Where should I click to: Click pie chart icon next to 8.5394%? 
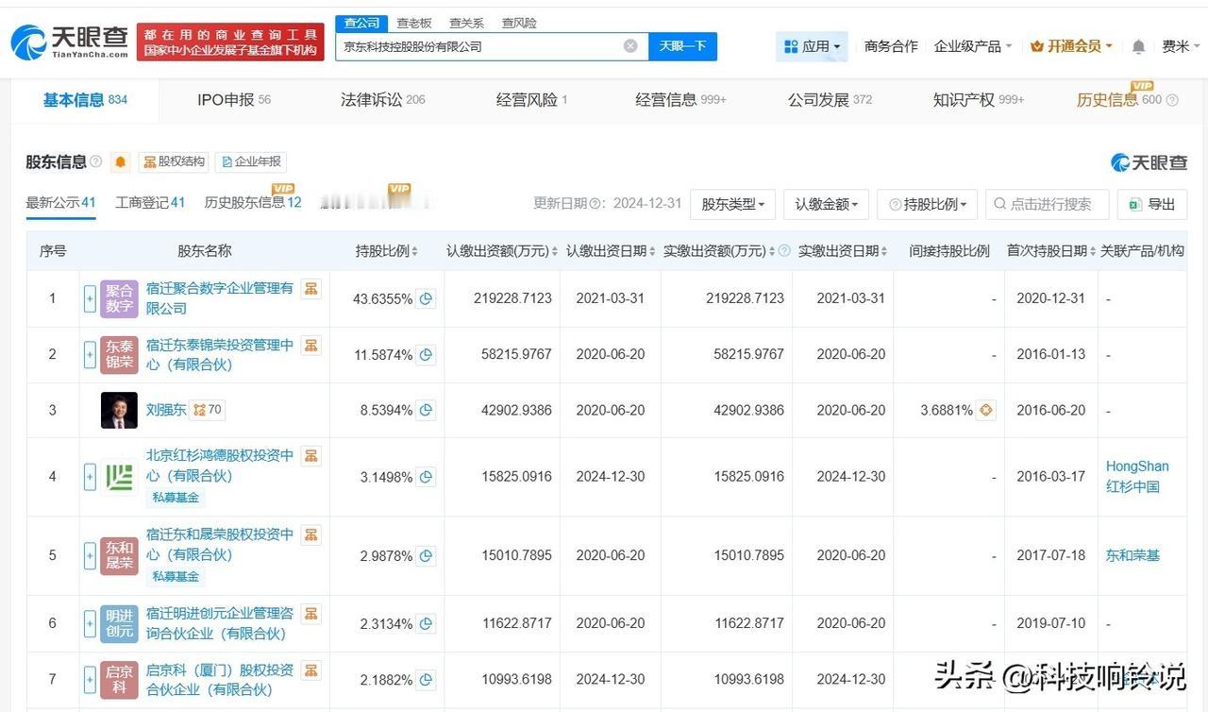pos(426,410)
